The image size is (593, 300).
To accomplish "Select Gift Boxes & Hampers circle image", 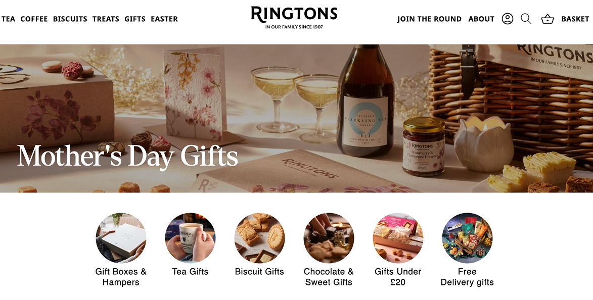I will [121, 238].
